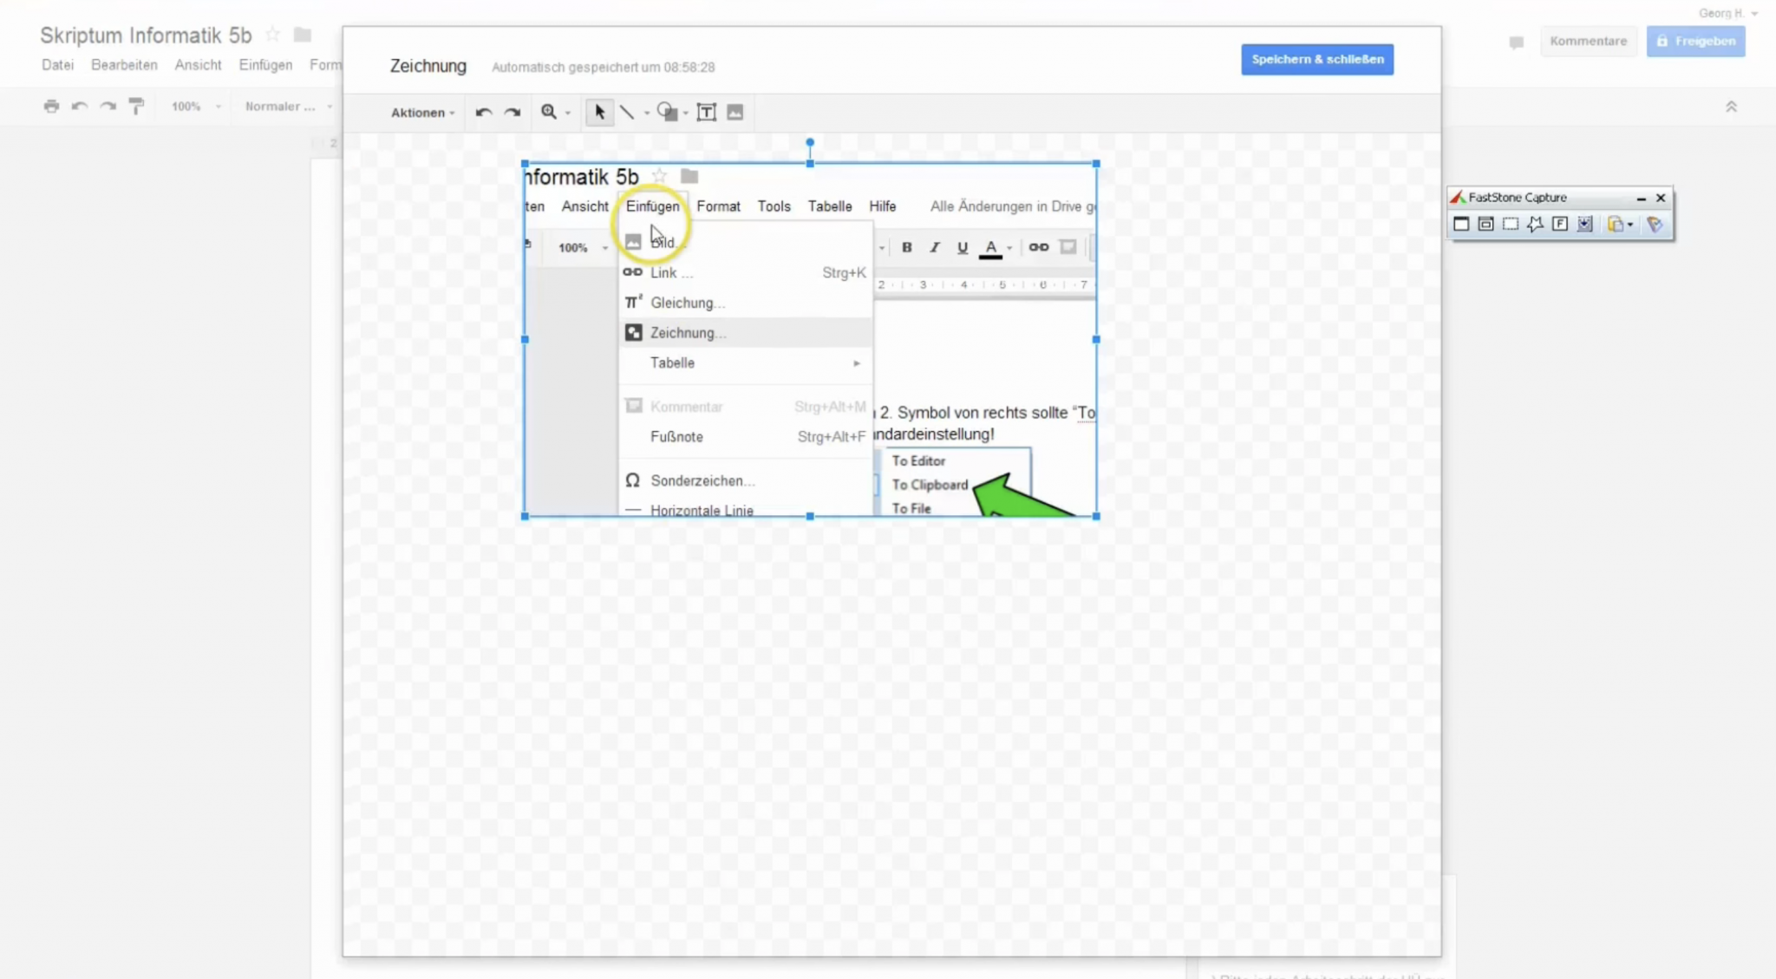Open the Bearbeiten menu
Viewport: 1776px width, 979px height.
click(124, 65)
